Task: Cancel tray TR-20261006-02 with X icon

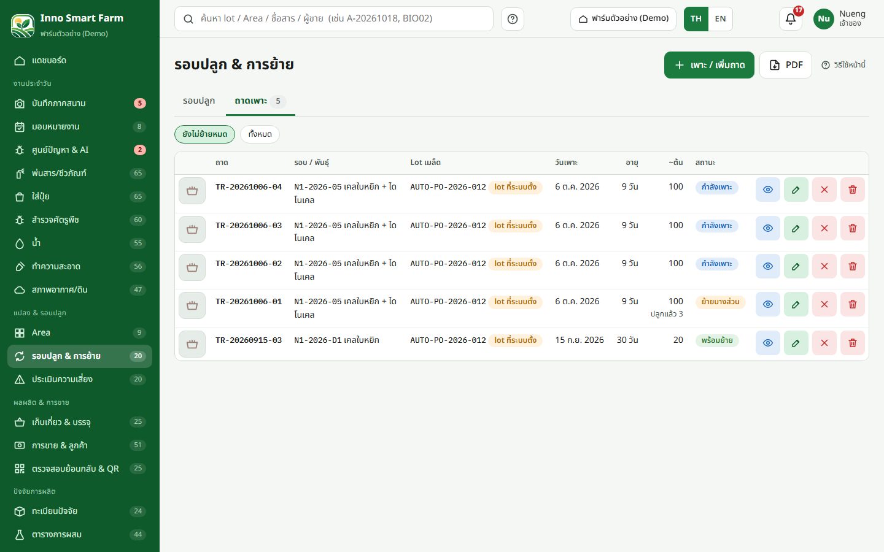Action: pyautogui.click(x=824, y=266)
